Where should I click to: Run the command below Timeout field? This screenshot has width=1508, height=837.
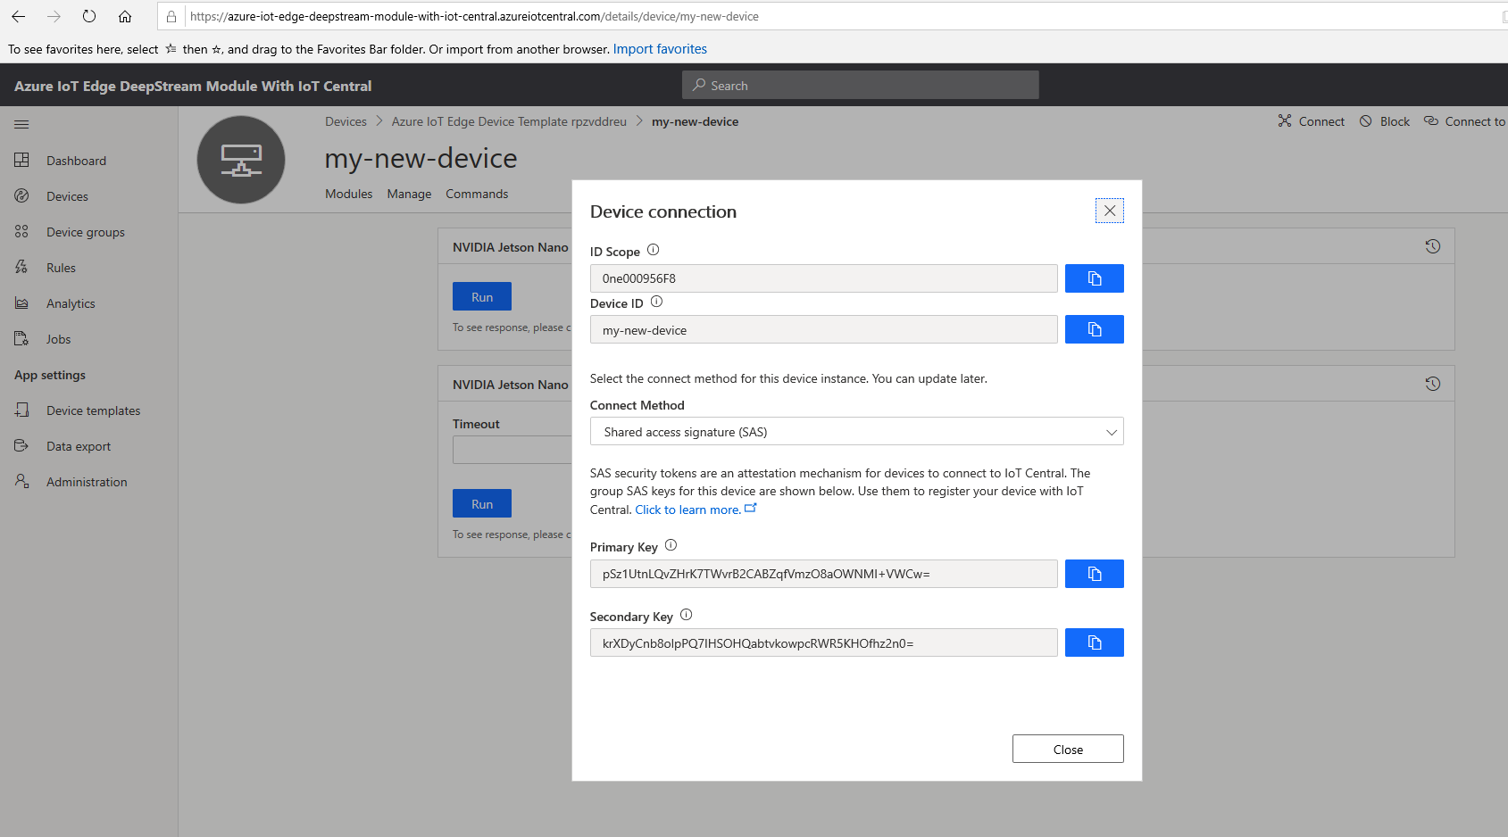(482, 503)
